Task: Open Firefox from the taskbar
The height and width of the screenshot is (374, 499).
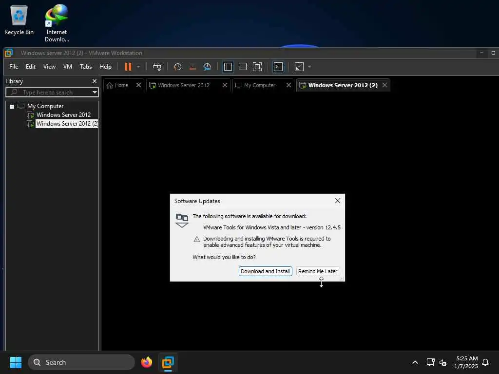Action: [x=147, y=362]
